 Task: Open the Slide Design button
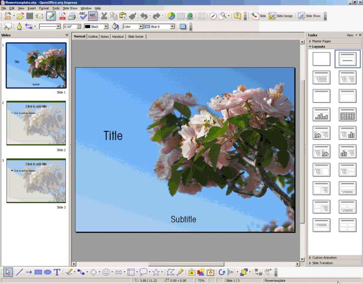pyautogui.click(x=280, y=16)
